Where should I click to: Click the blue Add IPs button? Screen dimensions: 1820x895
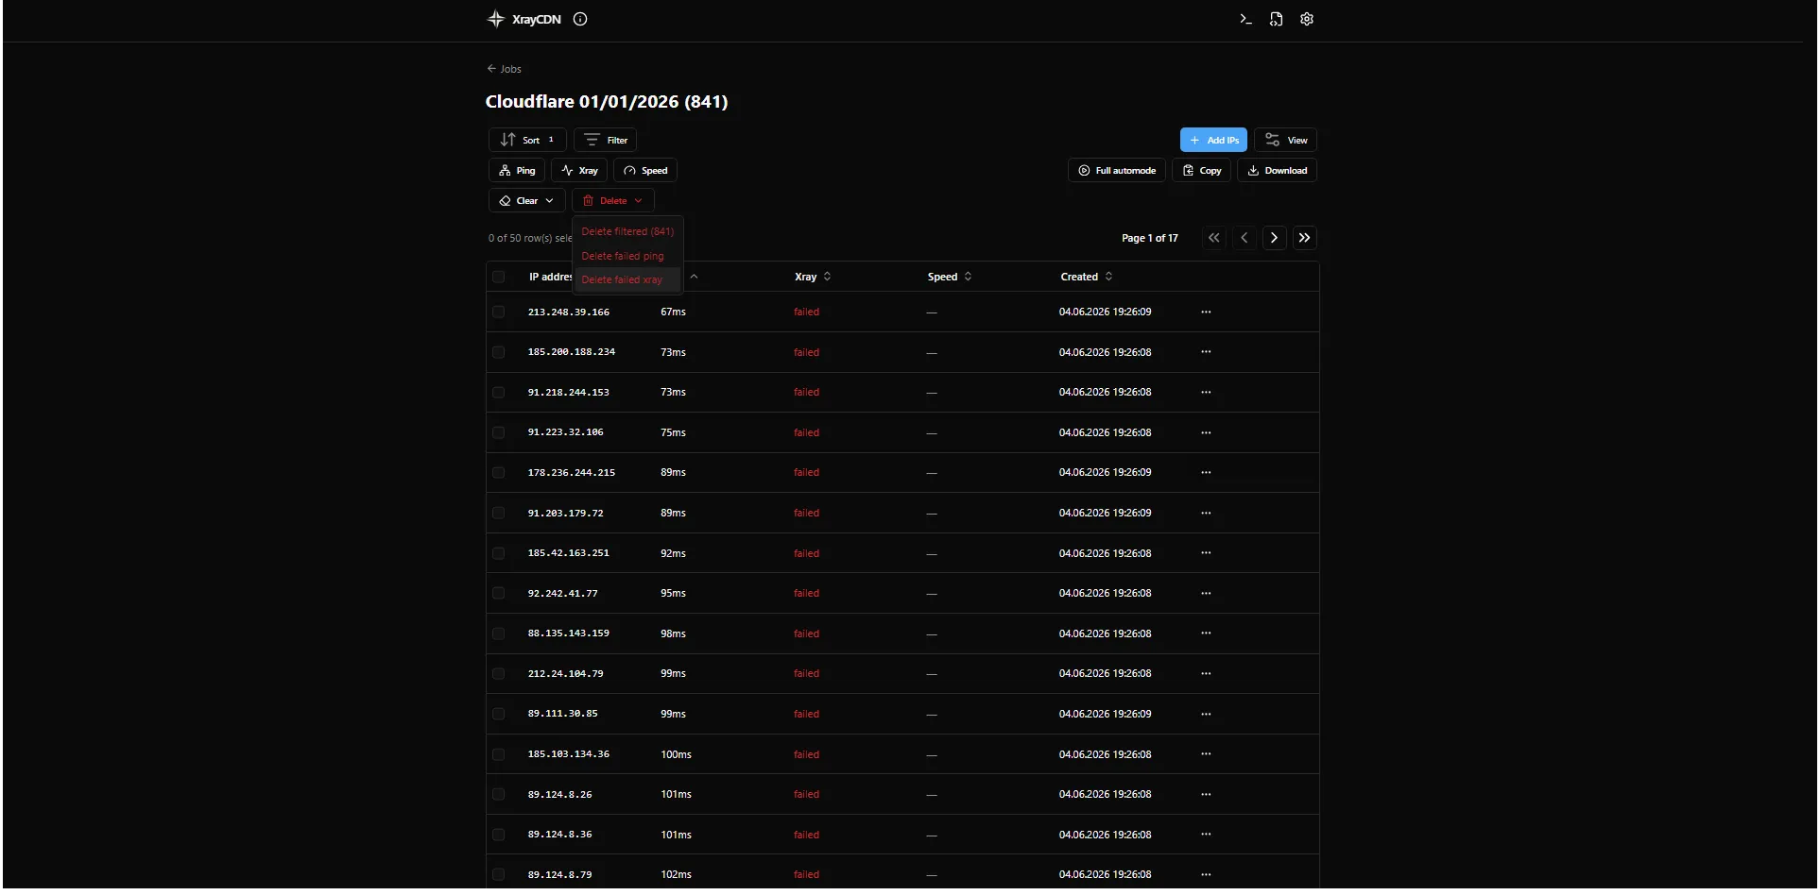[1213, 140]
